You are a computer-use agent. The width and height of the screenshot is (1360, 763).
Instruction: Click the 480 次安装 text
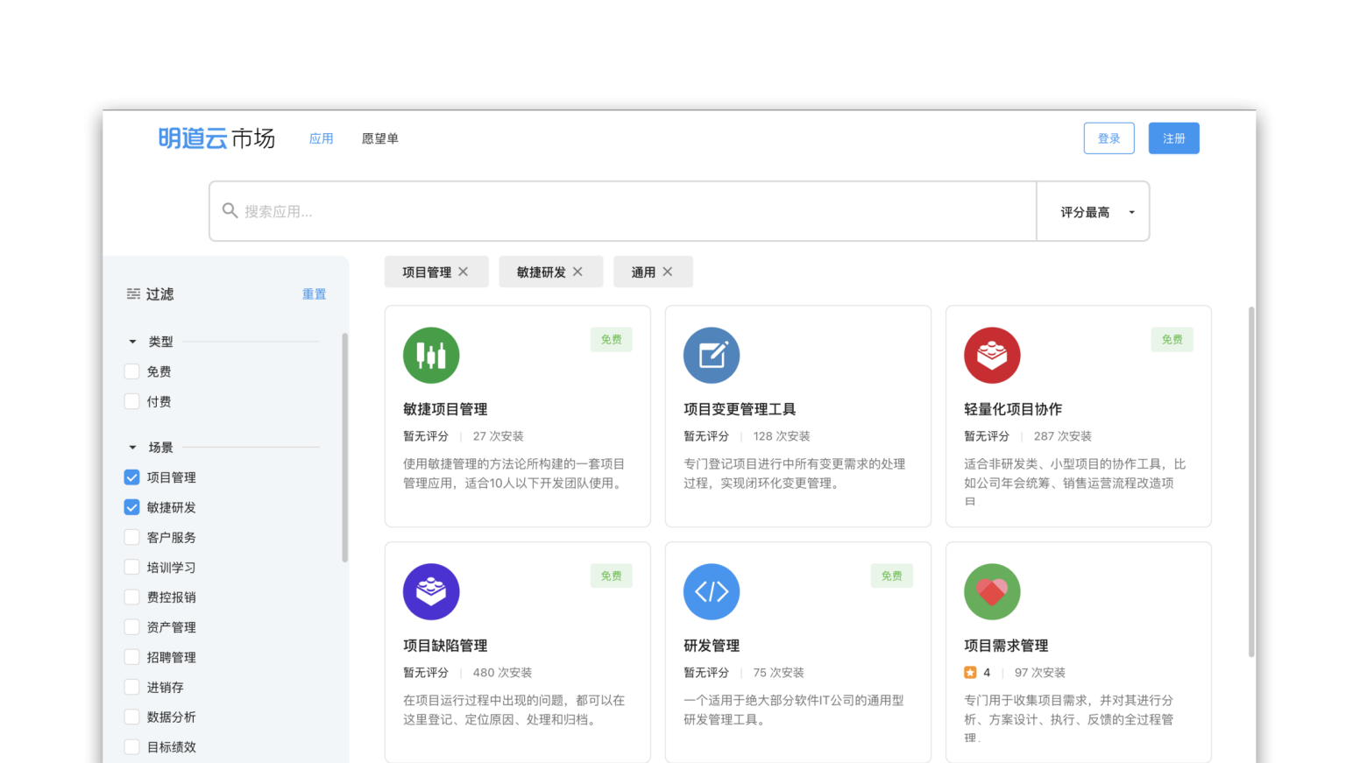[x=503, y=673]
